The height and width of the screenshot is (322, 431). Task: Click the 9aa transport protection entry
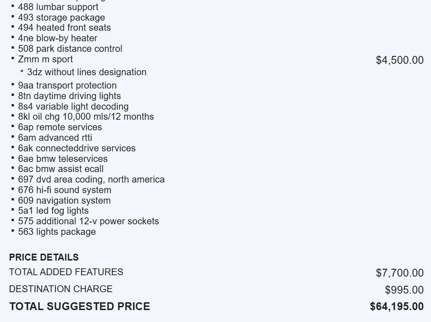click(67, 85)
